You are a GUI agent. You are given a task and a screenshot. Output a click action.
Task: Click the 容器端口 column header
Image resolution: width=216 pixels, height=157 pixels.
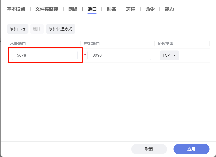[x=92, y=44]
